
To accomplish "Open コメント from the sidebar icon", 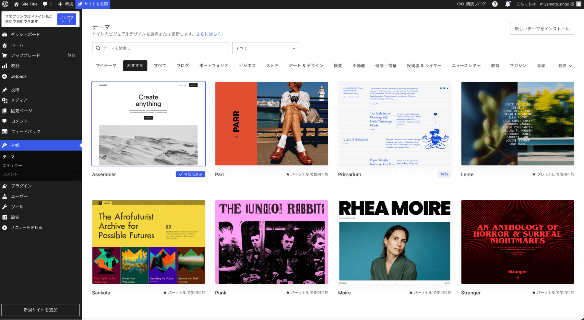I will [x=5, y=121].
